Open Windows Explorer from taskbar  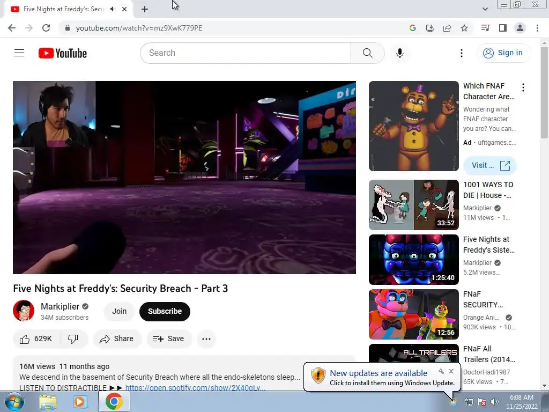[48, 402]
